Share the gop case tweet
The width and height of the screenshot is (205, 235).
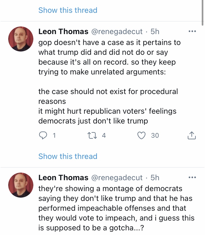[x=192, y=135]
